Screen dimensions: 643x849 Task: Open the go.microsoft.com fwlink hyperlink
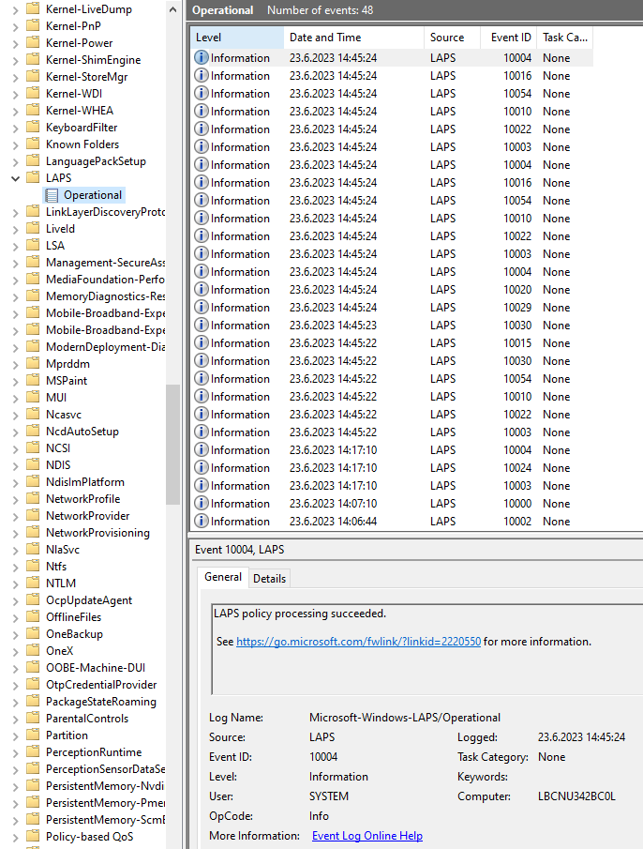359,641
